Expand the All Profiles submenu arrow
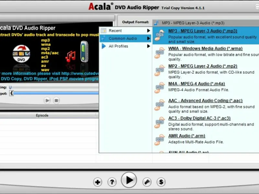This screenshot has width=259, height=194. pos(149,46)
